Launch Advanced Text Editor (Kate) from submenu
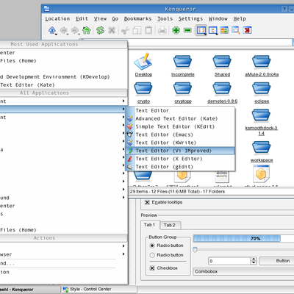The image size is (294, 294). tap(180, 118)
